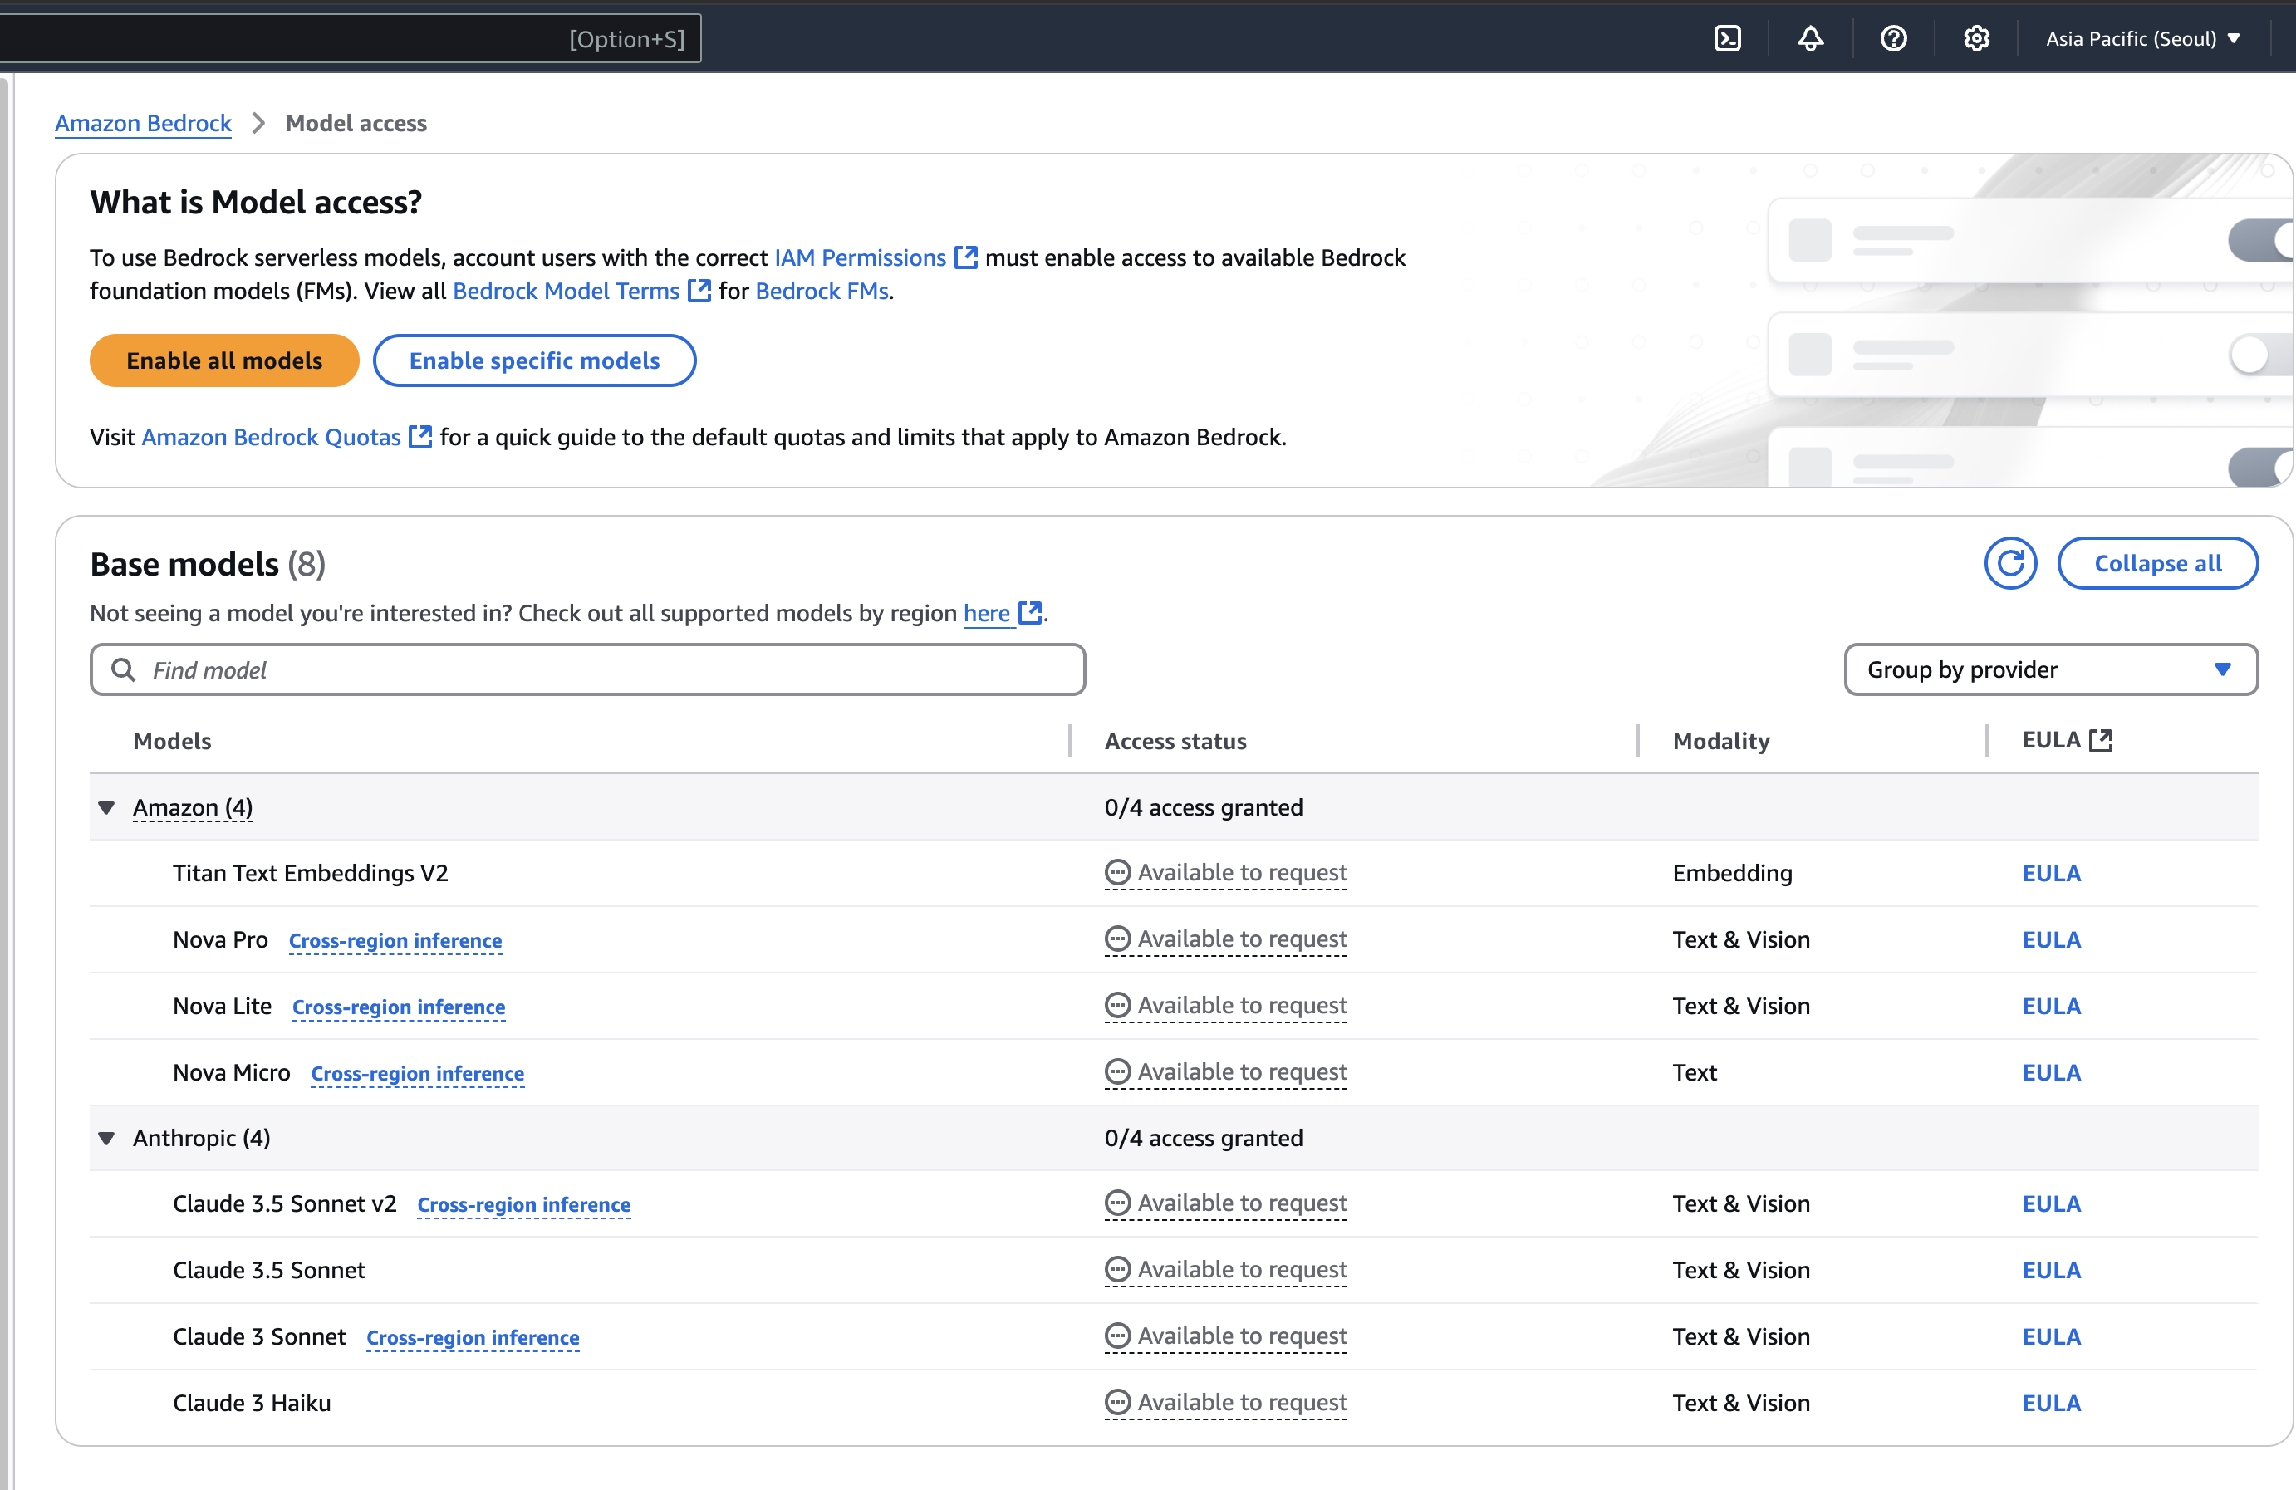Click the EULA column external link icon

2100,741
